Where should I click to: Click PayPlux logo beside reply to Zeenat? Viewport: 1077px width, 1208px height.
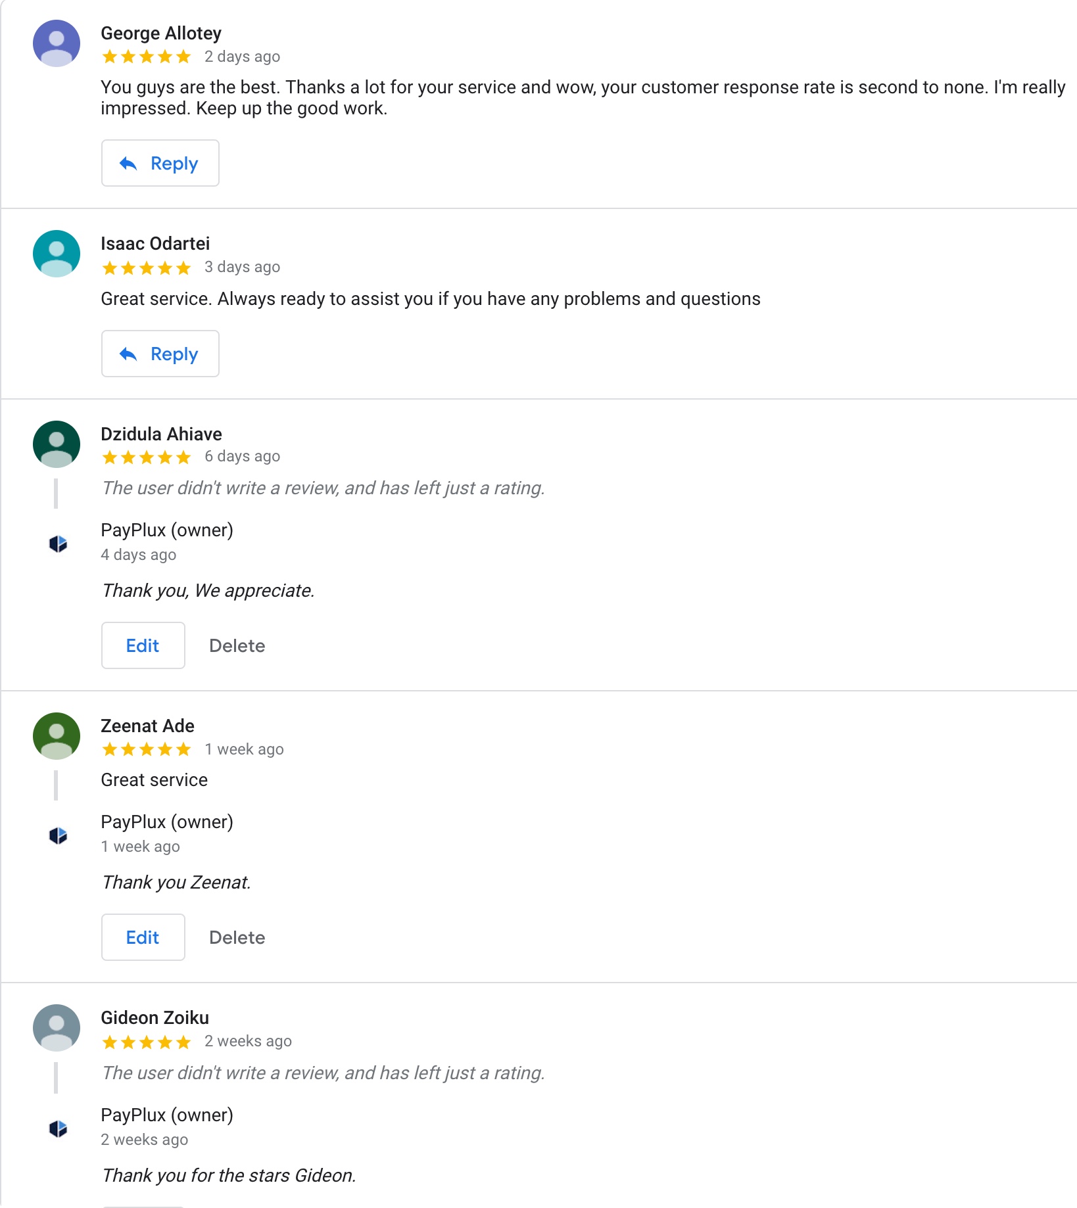tap(59, 835)
